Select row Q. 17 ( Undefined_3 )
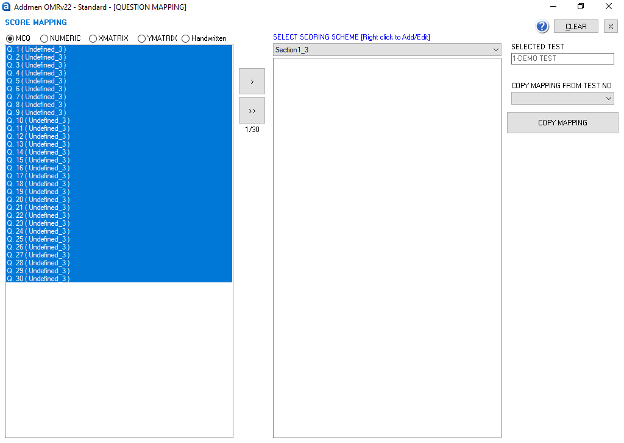This screenshot has height=443, width=624. [119, 176]
